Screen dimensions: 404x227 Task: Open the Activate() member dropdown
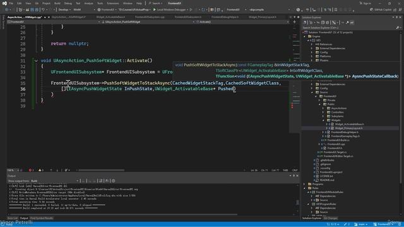click(x=242, y=22)
